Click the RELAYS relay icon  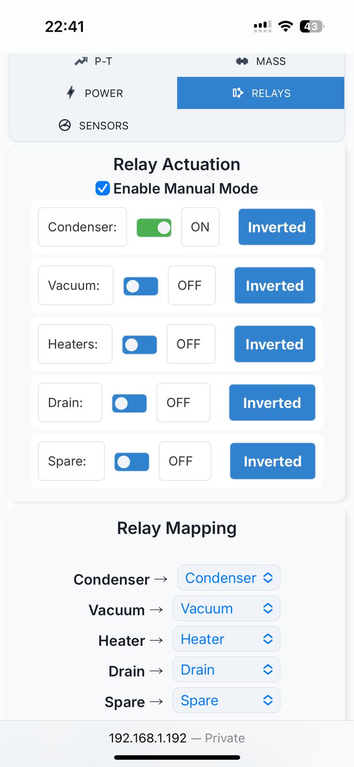(238, 93)
